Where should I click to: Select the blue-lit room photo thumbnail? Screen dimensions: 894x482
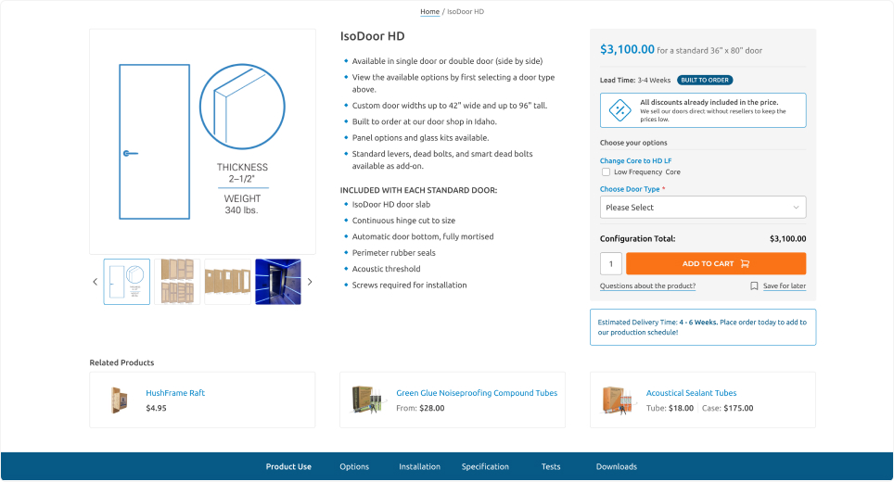278,282
